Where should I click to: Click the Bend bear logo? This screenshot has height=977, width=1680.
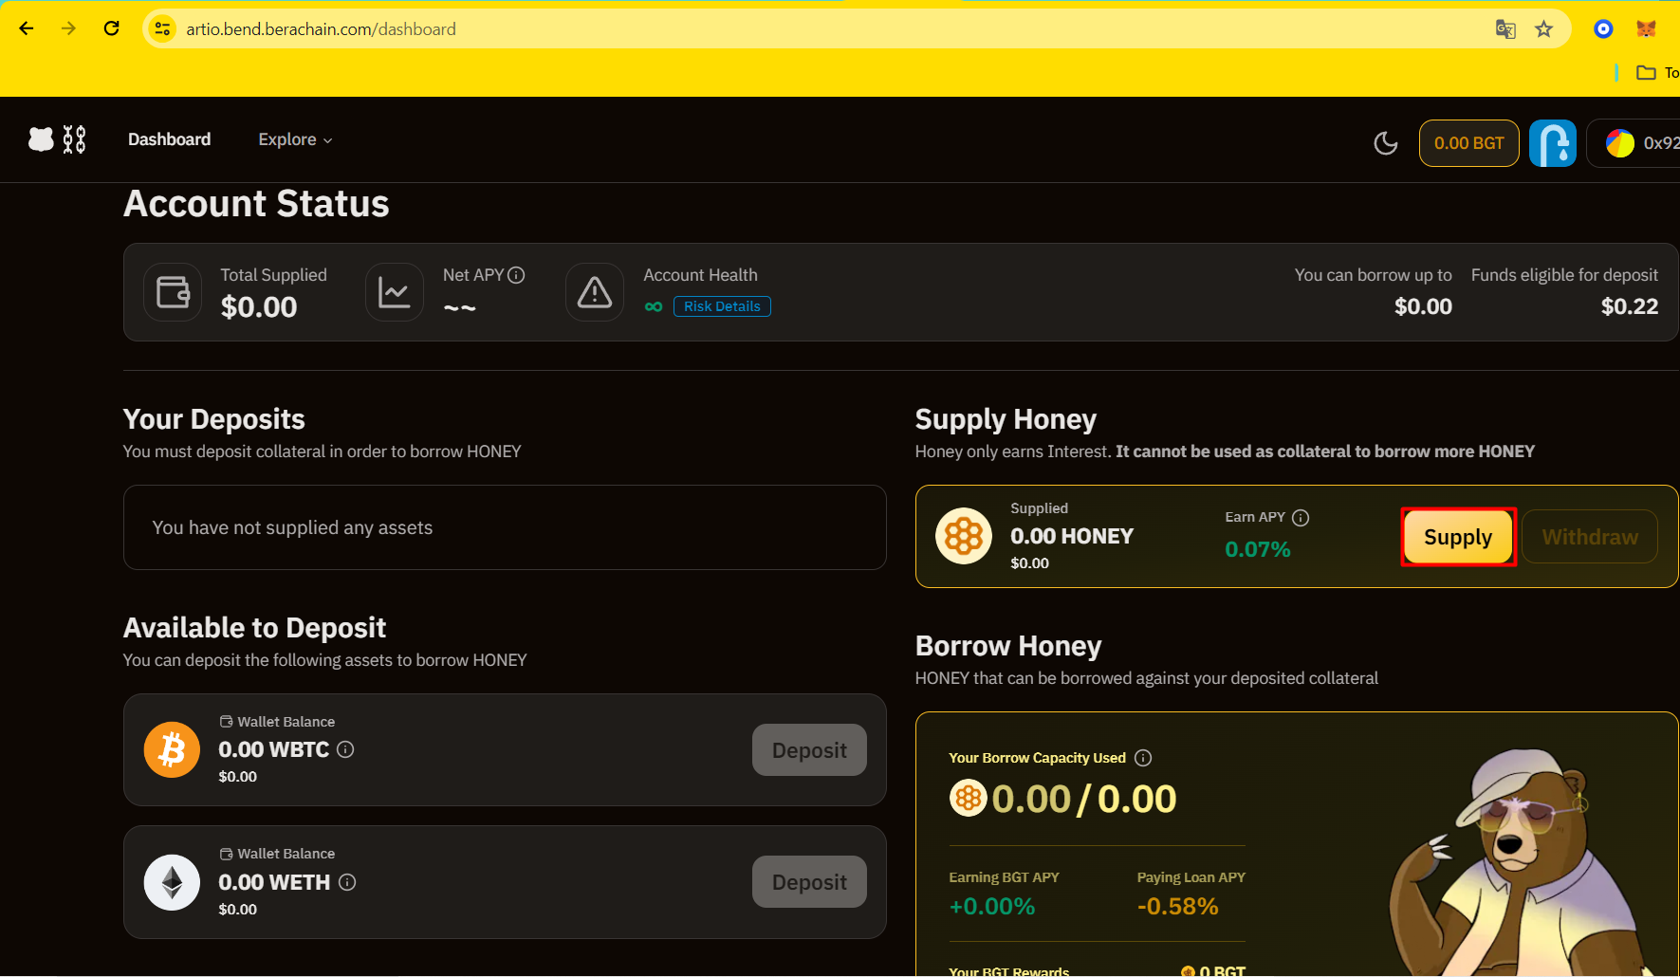click(57, 139)
